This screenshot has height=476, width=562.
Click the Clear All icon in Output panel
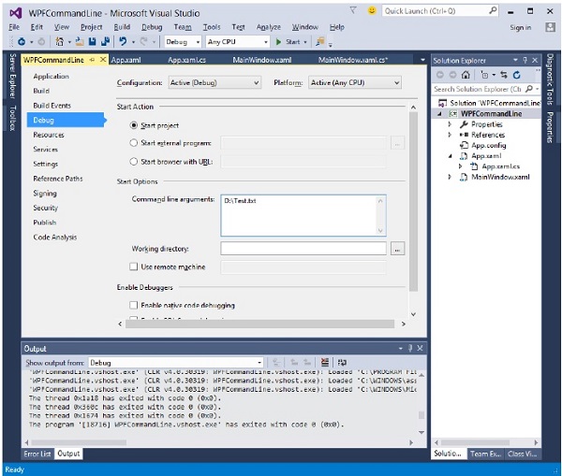(x=324, y=362)
